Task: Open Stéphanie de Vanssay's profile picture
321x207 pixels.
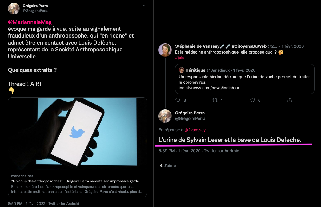Action: [x=165, y=50]
